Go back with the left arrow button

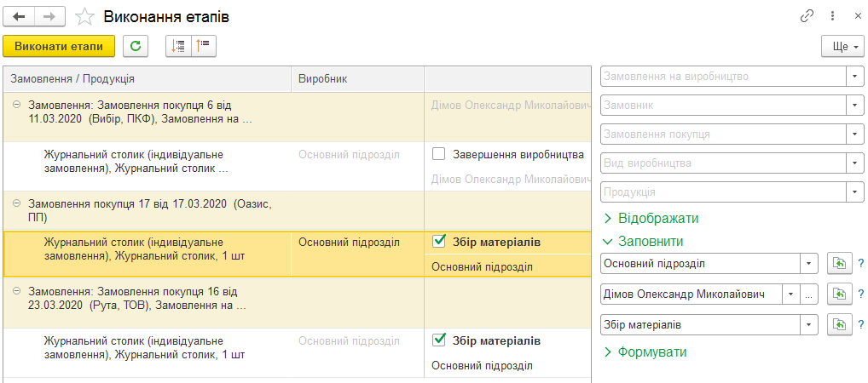18,16
